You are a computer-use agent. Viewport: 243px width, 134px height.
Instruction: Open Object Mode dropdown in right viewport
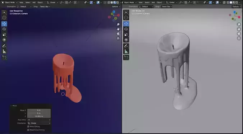pyautogui.click(x=129, y=3)
